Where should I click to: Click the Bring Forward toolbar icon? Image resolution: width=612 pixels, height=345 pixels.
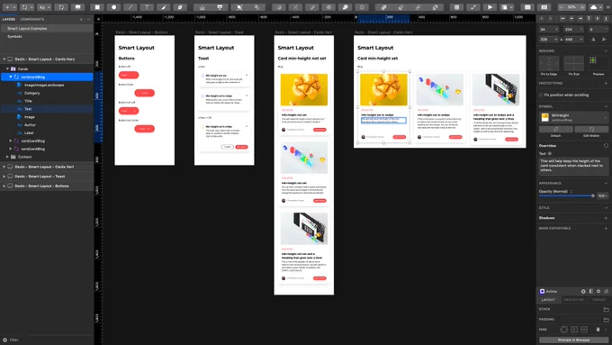click(202, 7)
